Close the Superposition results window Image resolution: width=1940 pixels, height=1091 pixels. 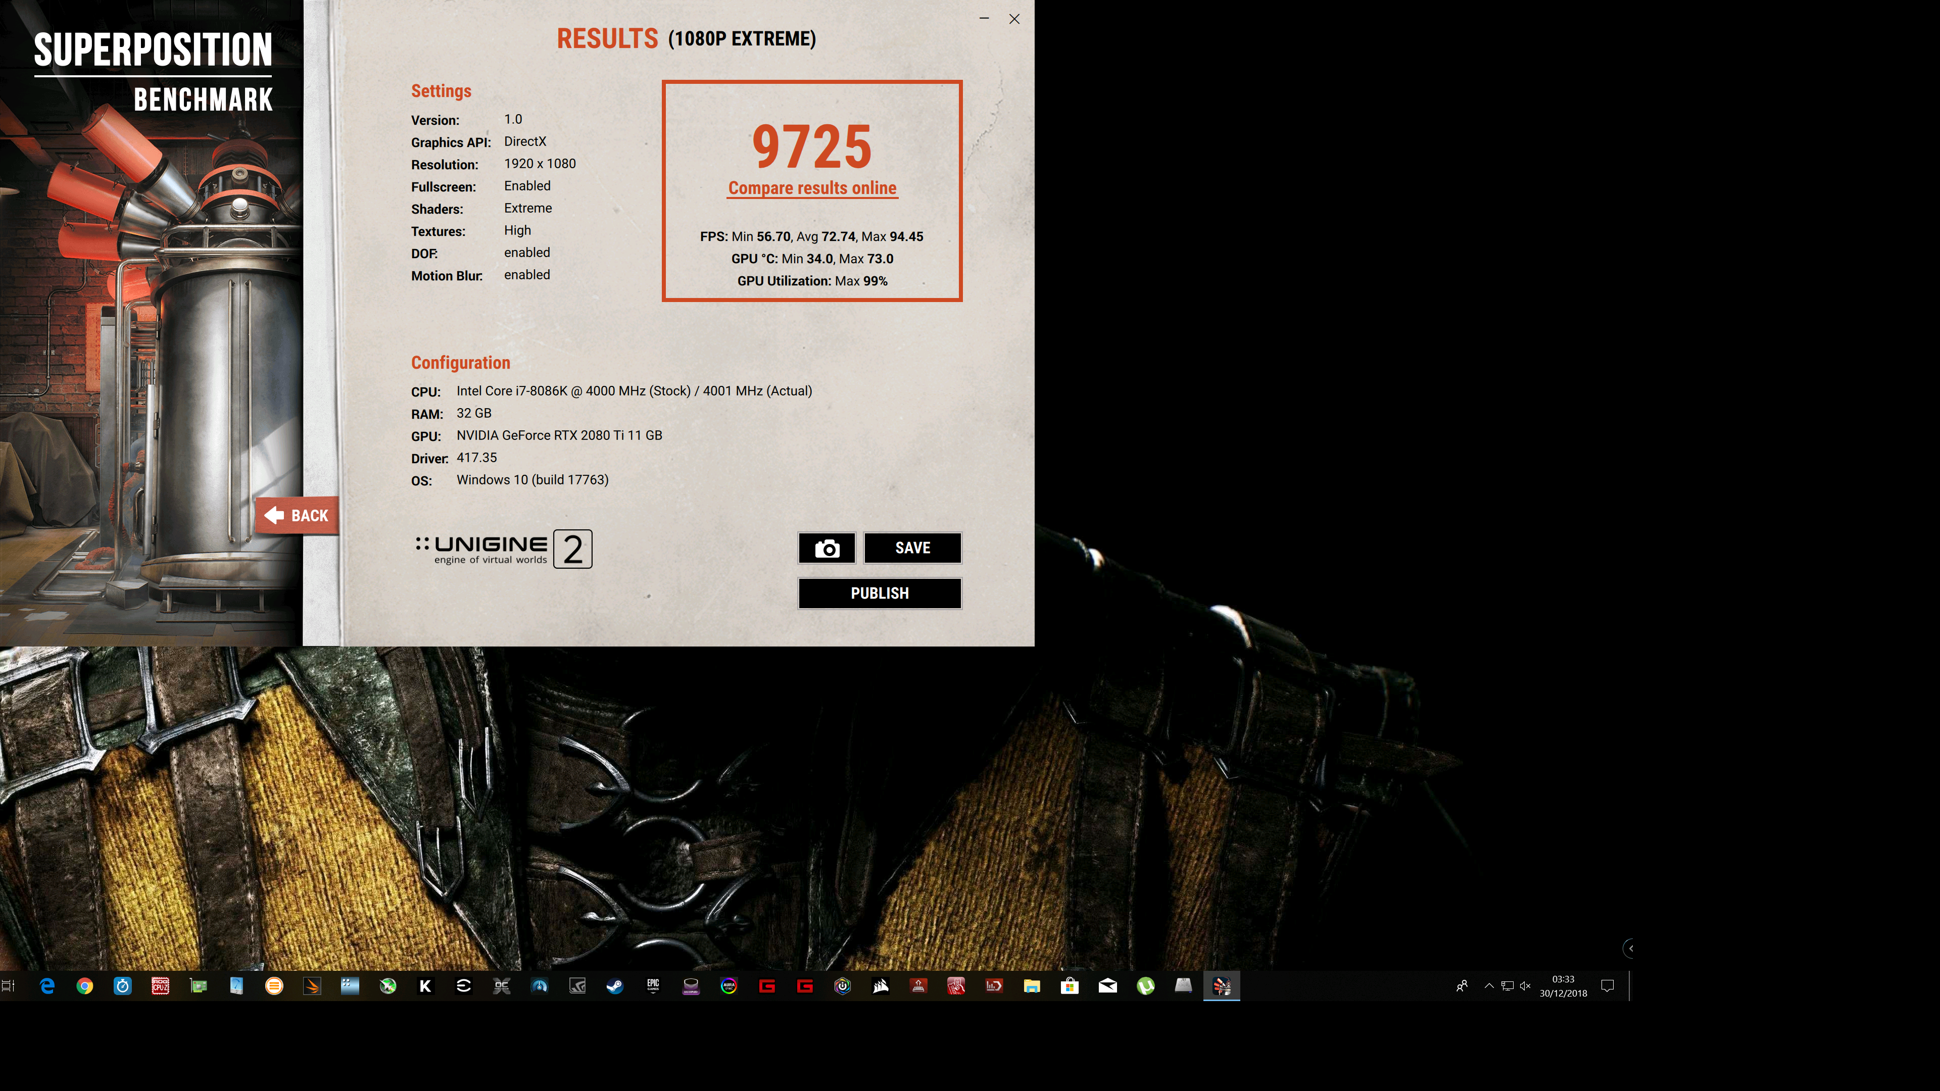tap(1014, 19)
